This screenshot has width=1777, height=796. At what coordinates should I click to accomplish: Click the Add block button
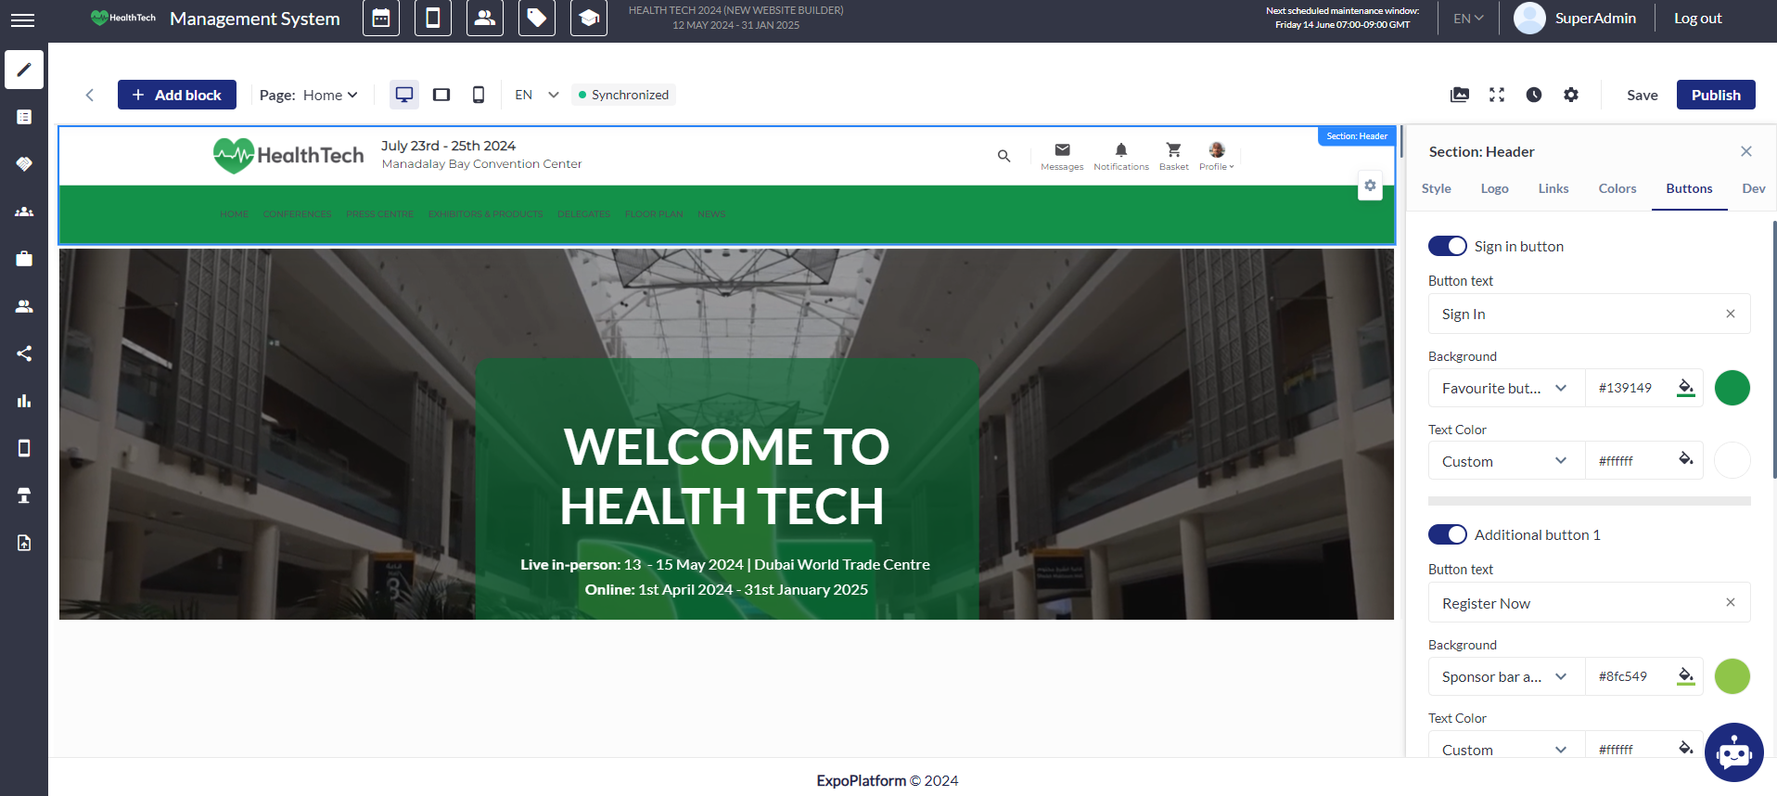pyautogui.click(x=177, y=95)
